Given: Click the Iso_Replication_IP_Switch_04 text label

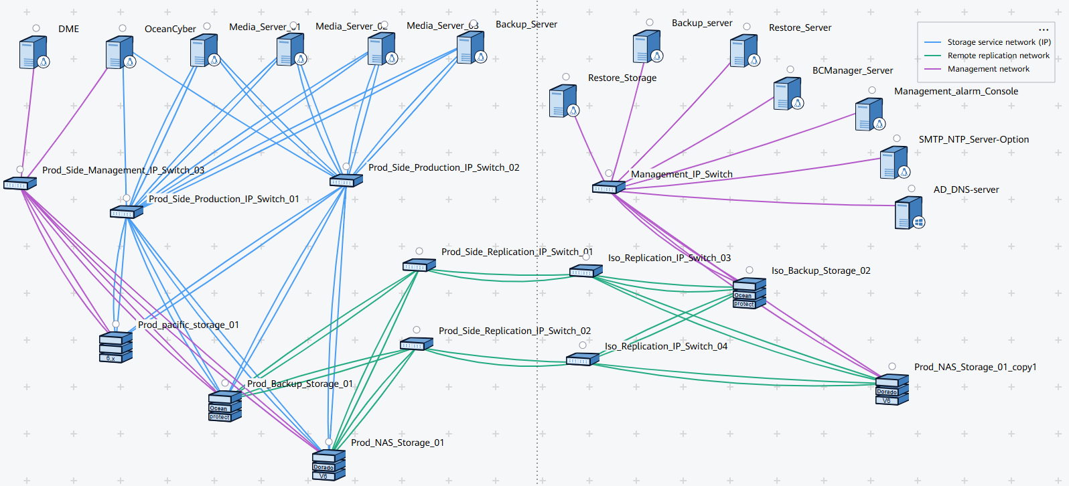Looking at the screenshot, I should [666, 346].
